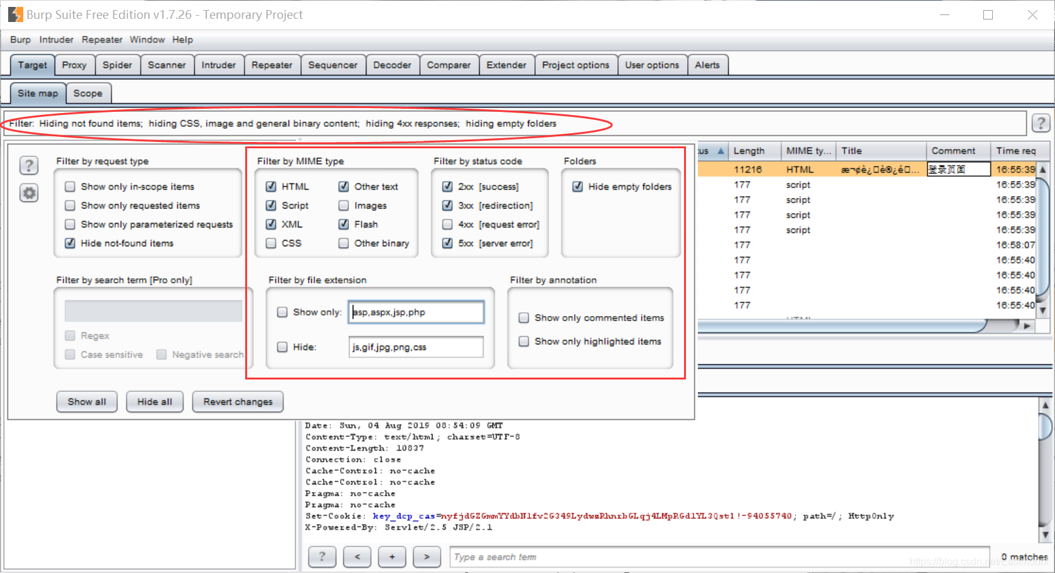This screenshot has width=1055, height=573.
Task: Check the Images MIME type
Action: click(x=344, y=205)
